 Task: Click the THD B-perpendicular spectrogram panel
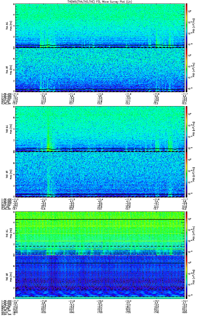100,129
